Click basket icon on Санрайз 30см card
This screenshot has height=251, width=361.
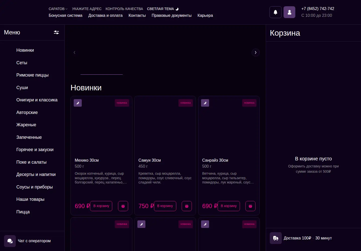tap(250, 206)
